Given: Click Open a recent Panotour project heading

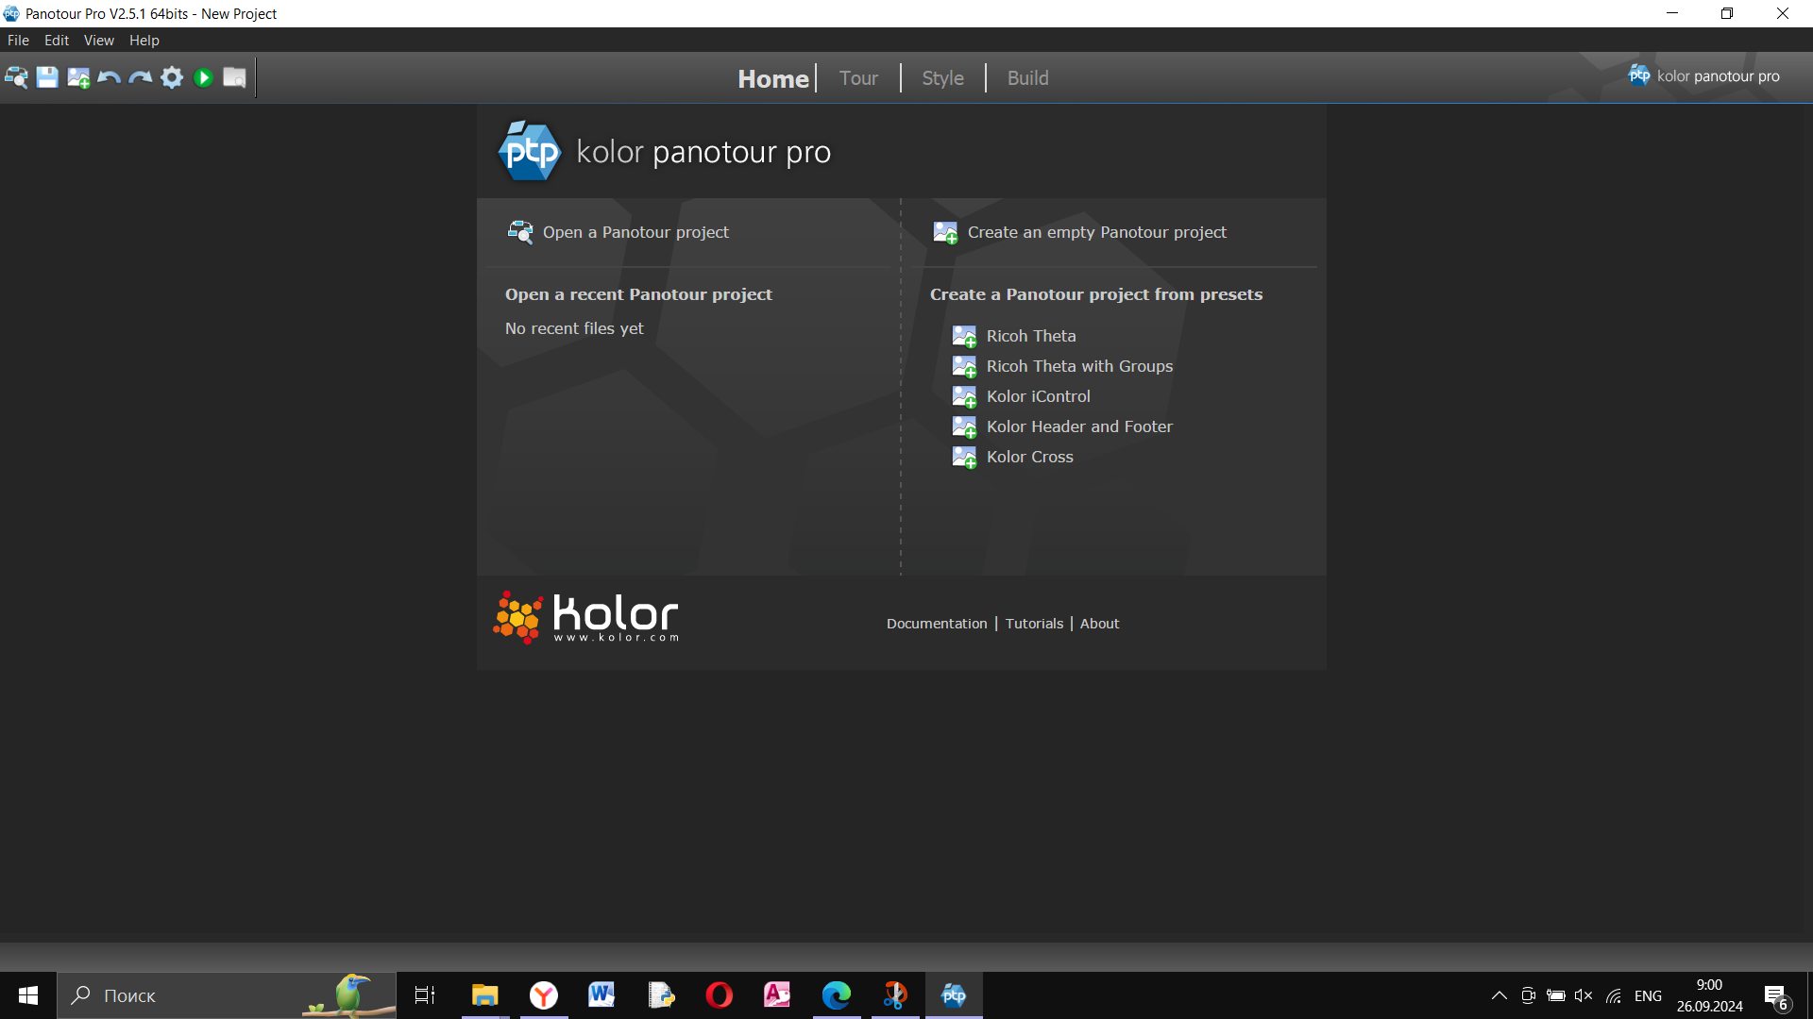Looking at the screenshot, I should click(638, 294).
